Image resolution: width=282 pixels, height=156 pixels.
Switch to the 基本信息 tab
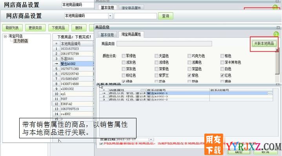(x=107, y=35)
